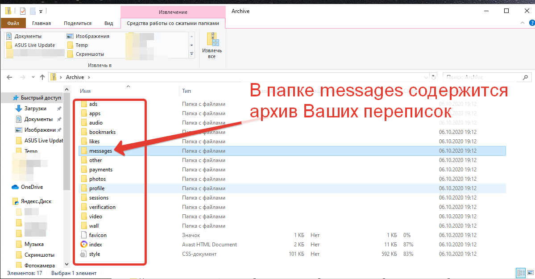This screenshot has height=279, width=535.
Task: Open Фотокамера folder in navigation pane
Action: coord(35,265)
